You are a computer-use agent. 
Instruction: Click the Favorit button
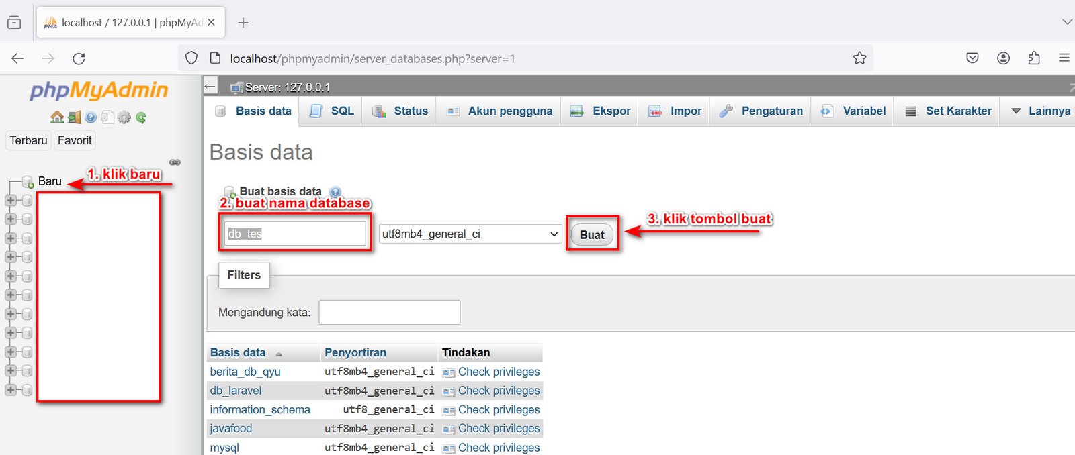coord(75,140)
